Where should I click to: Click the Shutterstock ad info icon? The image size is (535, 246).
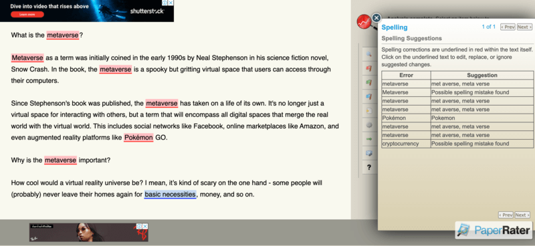coord(165,3)
